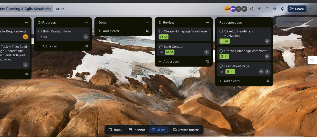The height and width of the screenshot is (137, 317).
Task: Open In Progress list actions menu
Action: click(x=87, y=22)
